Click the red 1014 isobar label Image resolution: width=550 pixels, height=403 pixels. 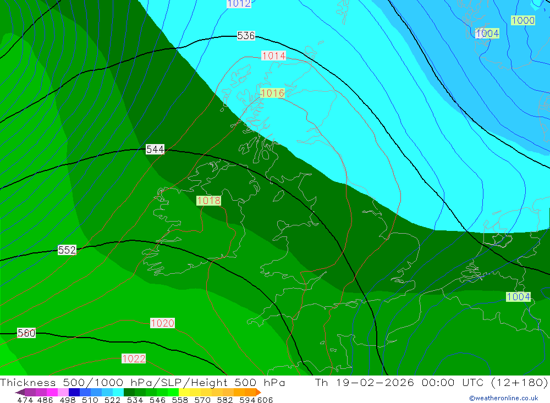pos(274,56)
